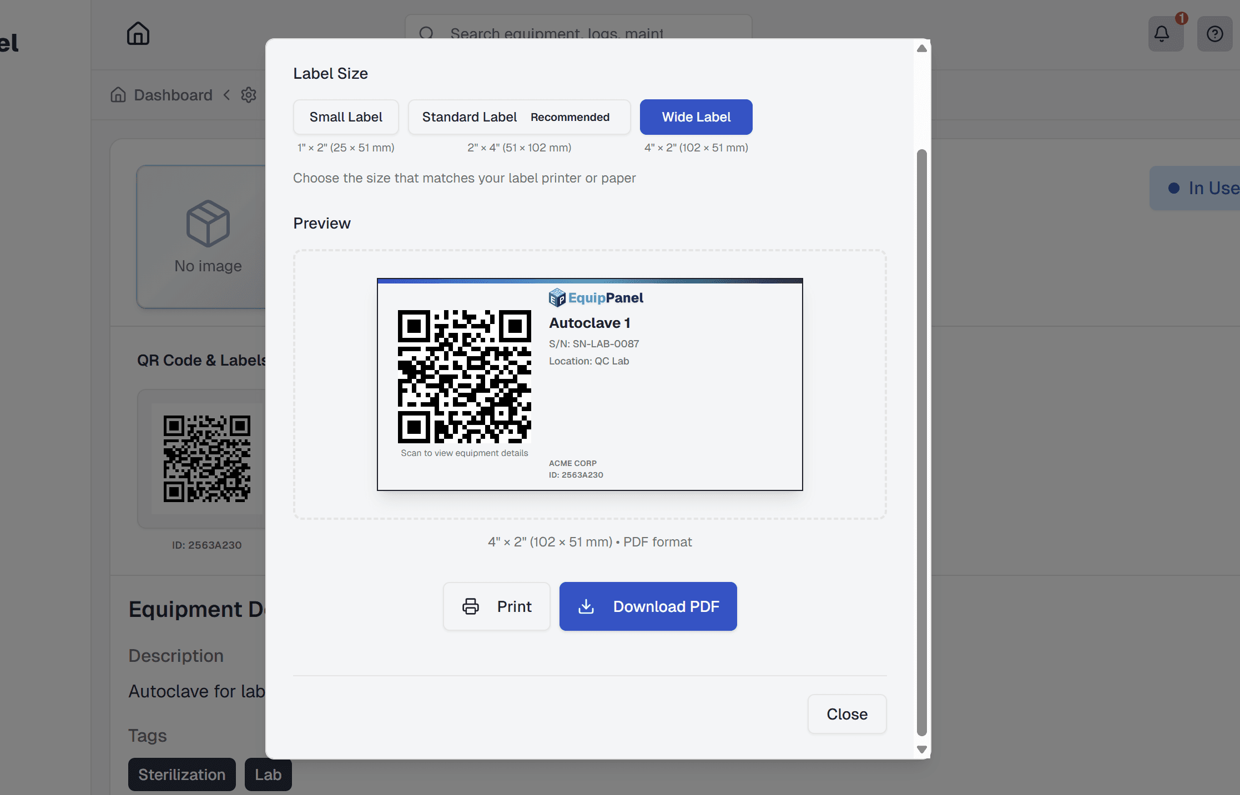Open notifications with the bell icon
The height and width of the screenshot is (795, 1240).
point(1164,34)
